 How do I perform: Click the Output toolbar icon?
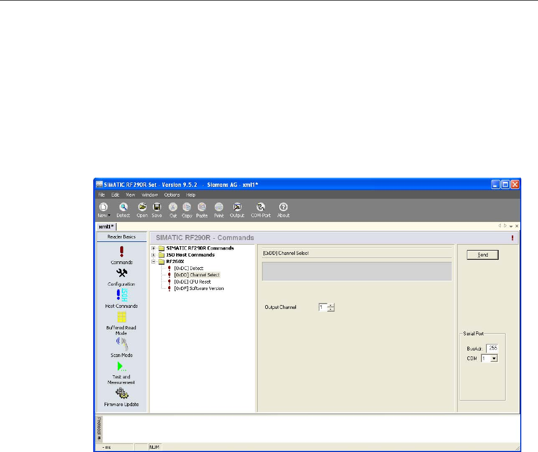pos(237,207)
